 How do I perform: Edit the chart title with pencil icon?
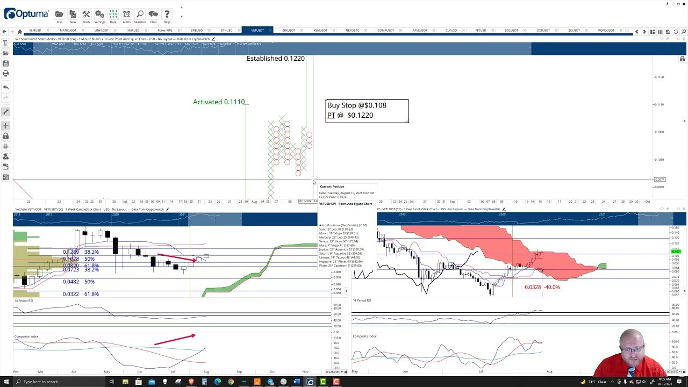pyautogui.click(x=213, y=39)
